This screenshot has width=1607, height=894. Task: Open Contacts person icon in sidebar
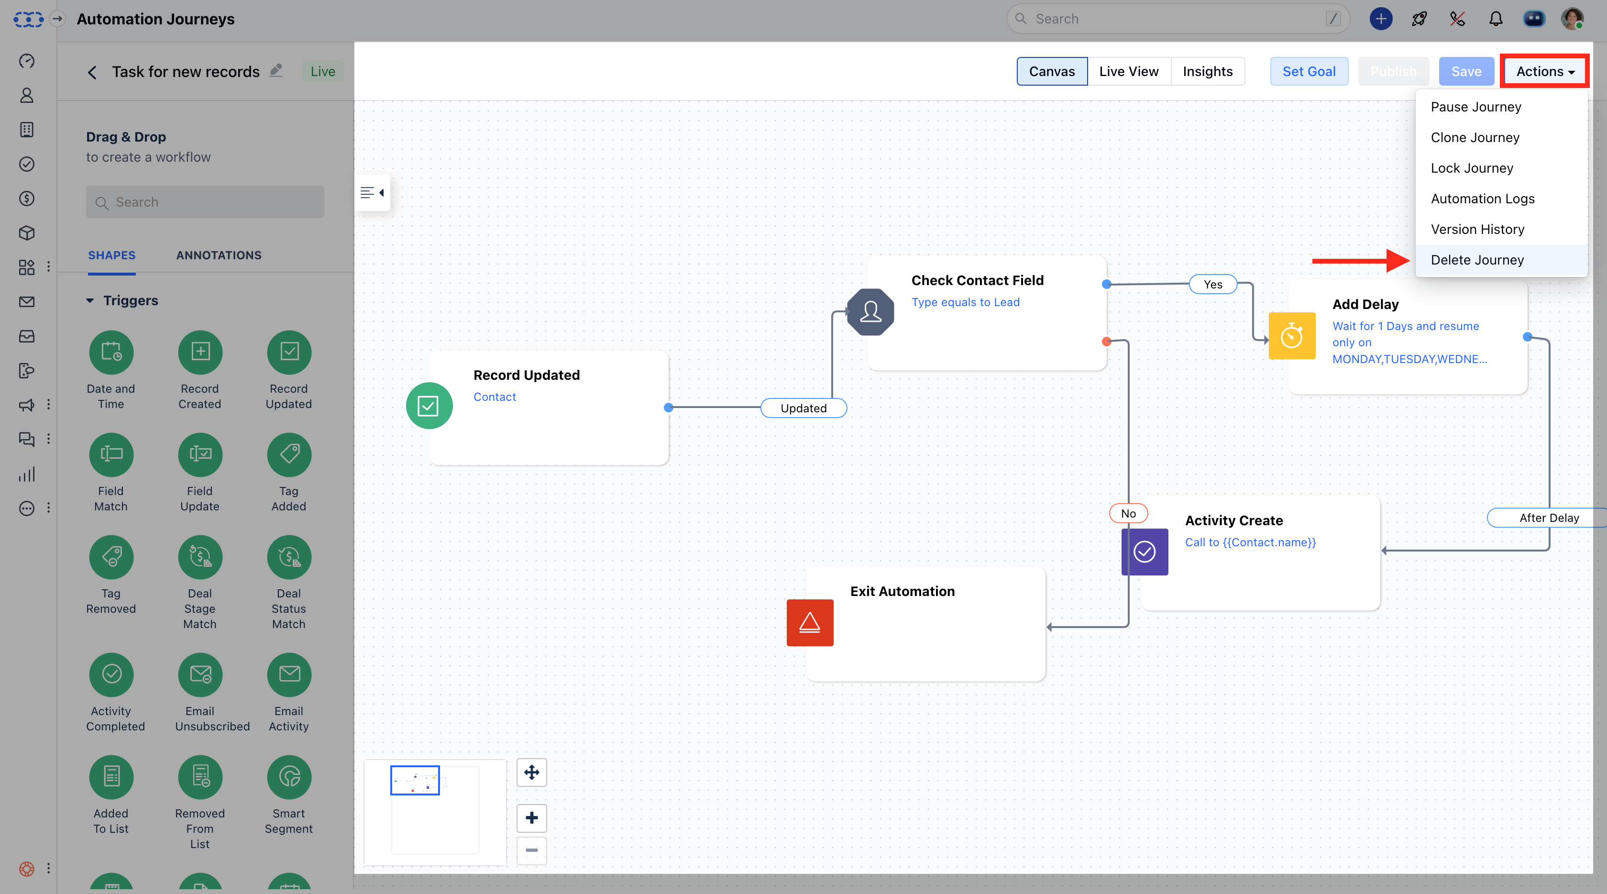(x=27, y=96)
